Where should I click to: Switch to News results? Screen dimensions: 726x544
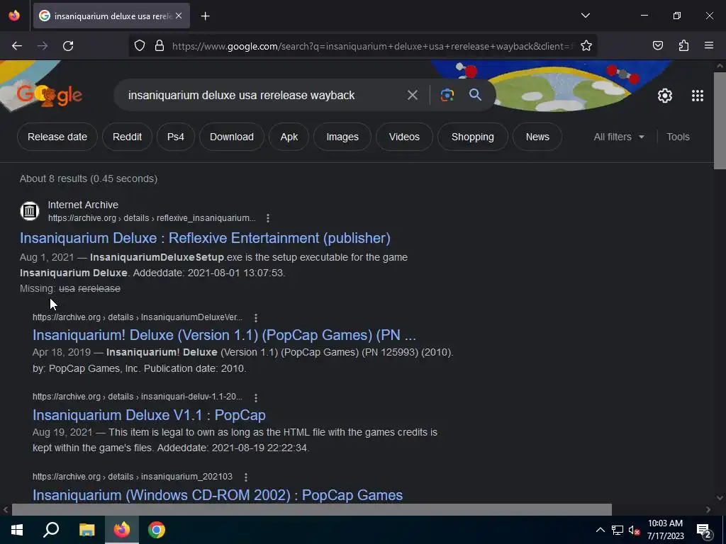[x=537, y=137]
